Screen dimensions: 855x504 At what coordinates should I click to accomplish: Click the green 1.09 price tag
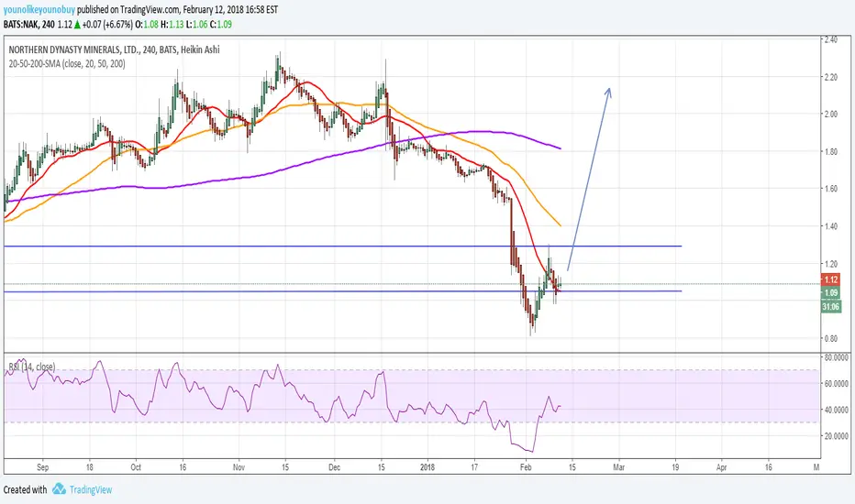coord(830,293)
